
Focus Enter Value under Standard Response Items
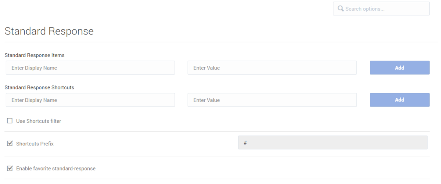pyautogui.click(x=272, y=68)
